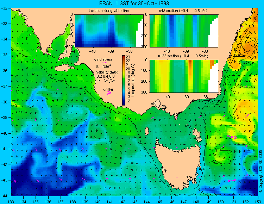Select the −41 label under the t section inset
The height and width of the screenshot is (204, 264).
click(73, 51)
